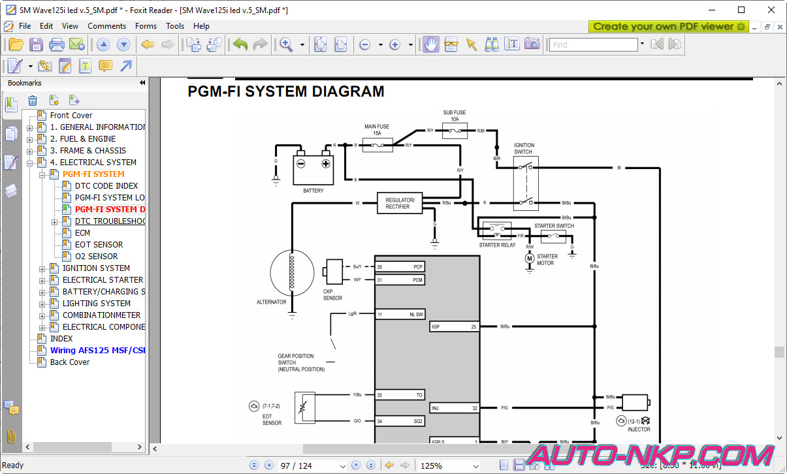Print the document using the printer icon
The width and height of the screenshot is (787, 474).
tap(57, 44)
